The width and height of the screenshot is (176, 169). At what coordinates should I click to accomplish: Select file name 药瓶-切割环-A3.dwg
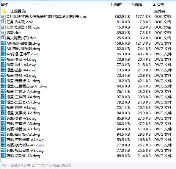click(x=23, y=156)
